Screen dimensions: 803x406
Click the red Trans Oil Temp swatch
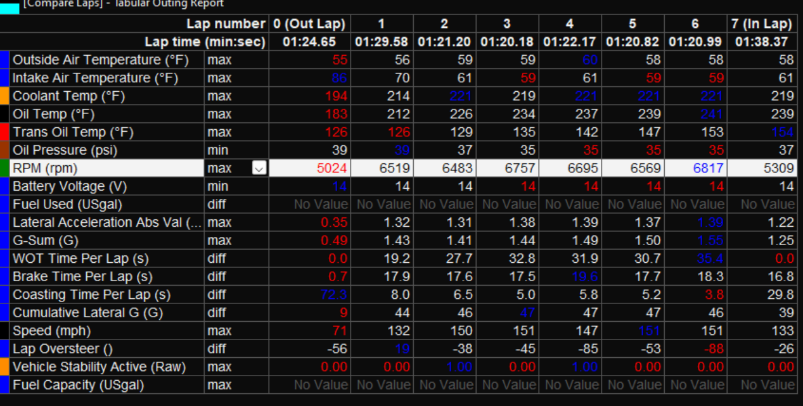coord(4,132)
